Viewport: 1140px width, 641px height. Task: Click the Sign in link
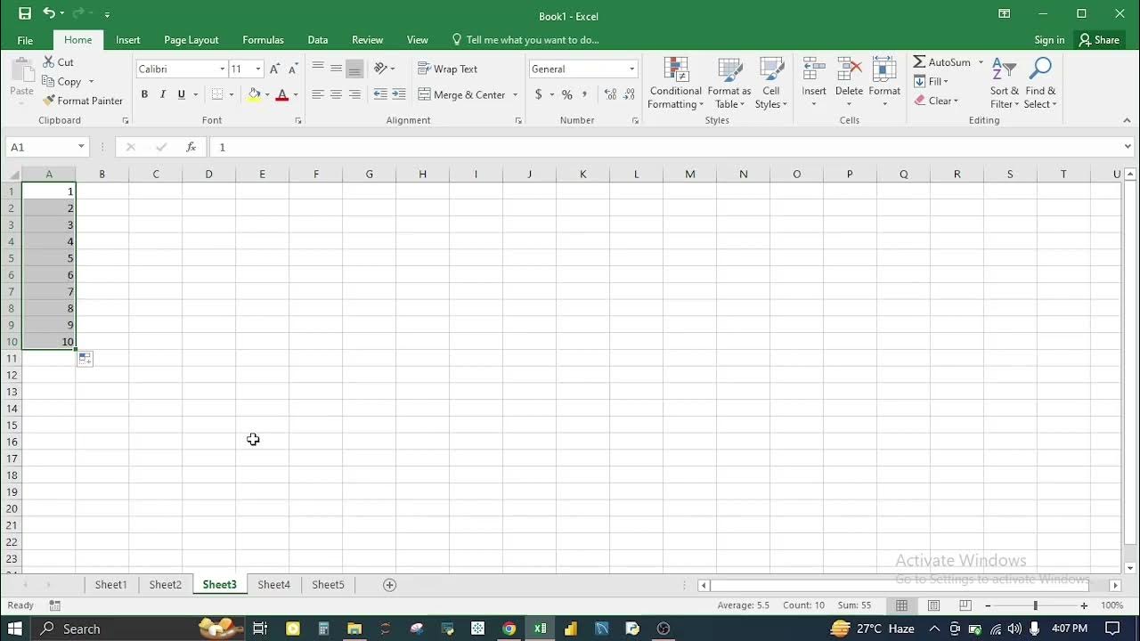(1049, 40)
